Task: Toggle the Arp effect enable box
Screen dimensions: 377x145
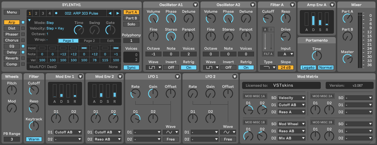Action: tap(23, 22)
